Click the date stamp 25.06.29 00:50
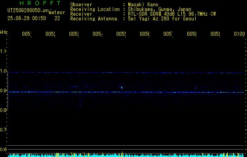Image resolution: width=247 pixels, height=157 pixels. pyautogui.click(x=27, y=18)
